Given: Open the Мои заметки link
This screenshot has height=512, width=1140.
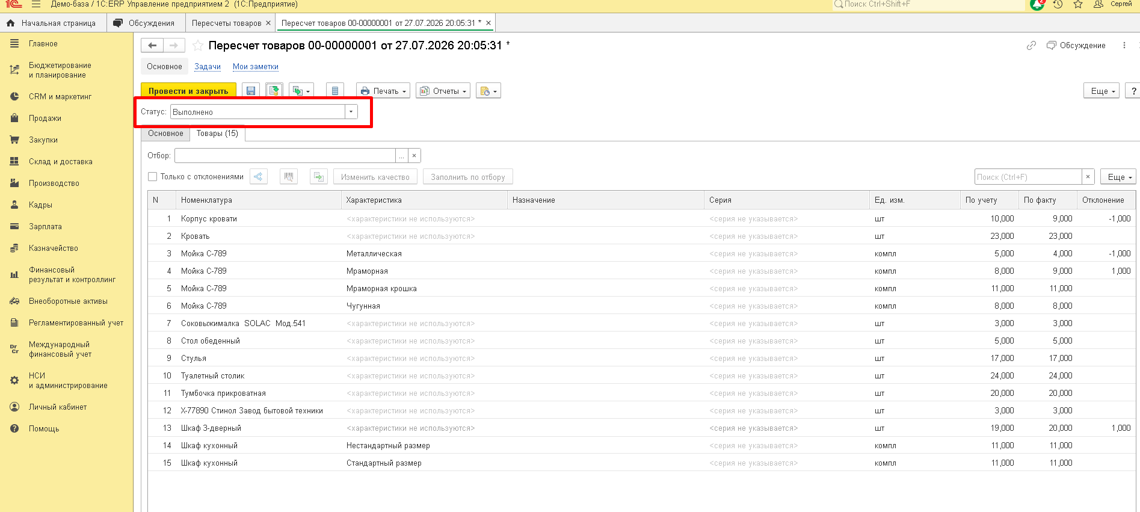Looking at the screenshot, I should 256,67.
